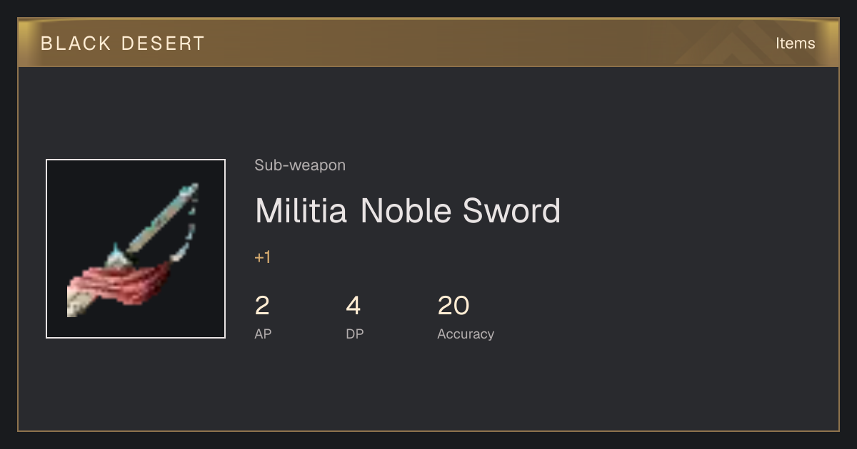
Task: Click the pale sword hilt tip in icon
Action: tap(76, 301)
